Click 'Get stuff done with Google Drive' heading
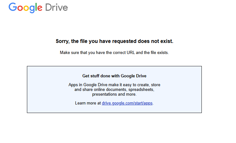 tap(114, 76)
